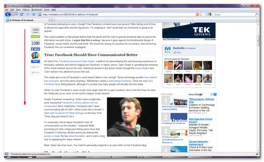
Task: Open the File menu
Action: tap(7, 10)
